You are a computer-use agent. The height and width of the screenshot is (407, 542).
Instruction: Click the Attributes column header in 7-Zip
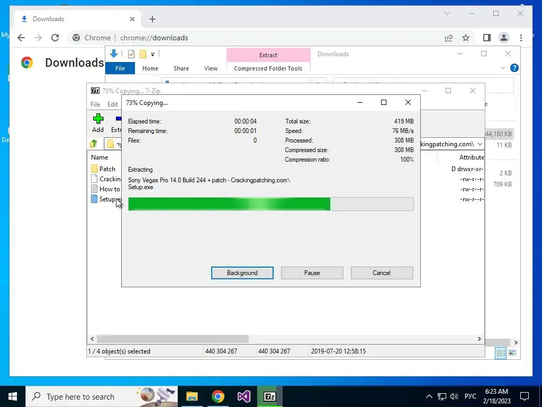point(471,157)
